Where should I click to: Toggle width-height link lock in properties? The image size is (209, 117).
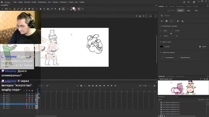point(171,33)
